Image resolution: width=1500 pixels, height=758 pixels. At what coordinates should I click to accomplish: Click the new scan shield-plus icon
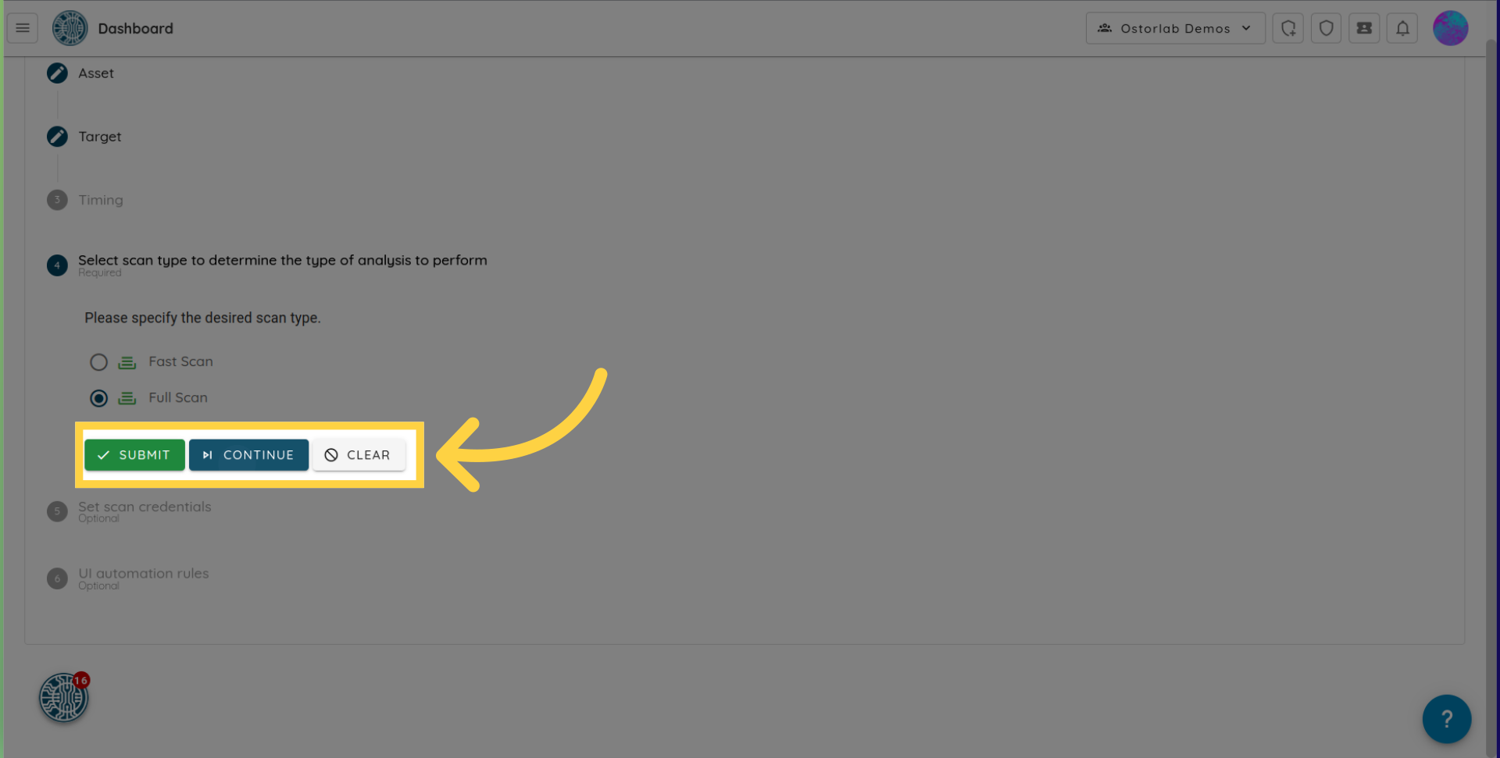[x=1287, y=28]
